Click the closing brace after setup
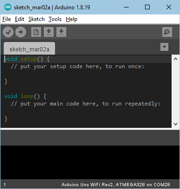 coord(6,81)
